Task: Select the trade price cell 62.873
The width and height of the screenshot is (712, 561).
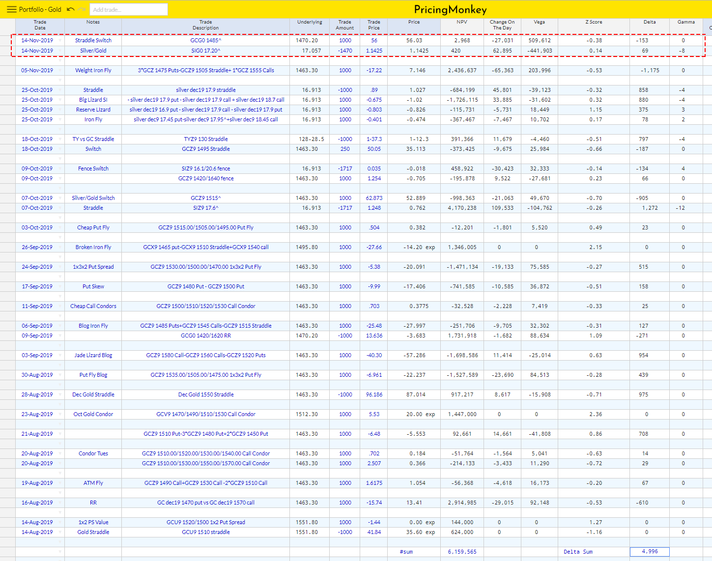Action: pos(374,198)
